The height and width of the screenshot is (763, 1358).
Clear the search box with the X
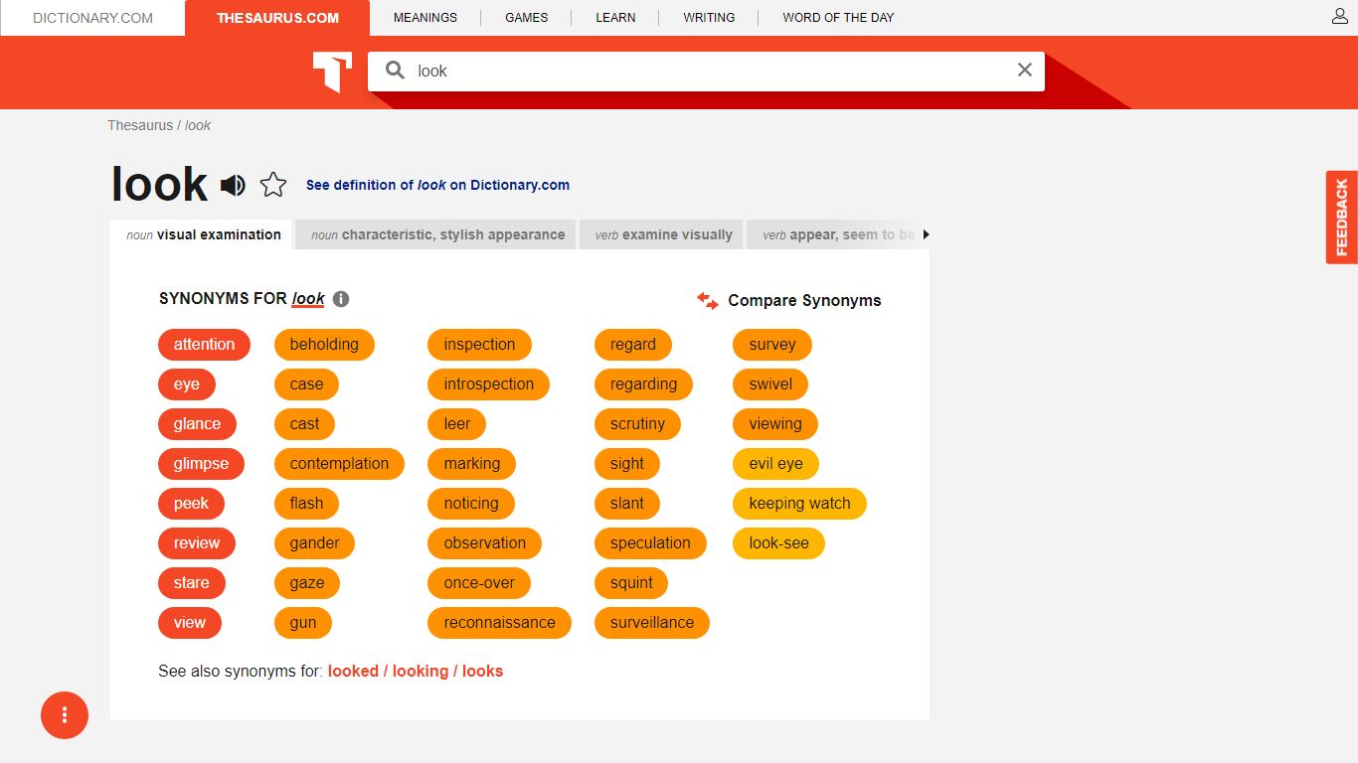pos(1025,70)
